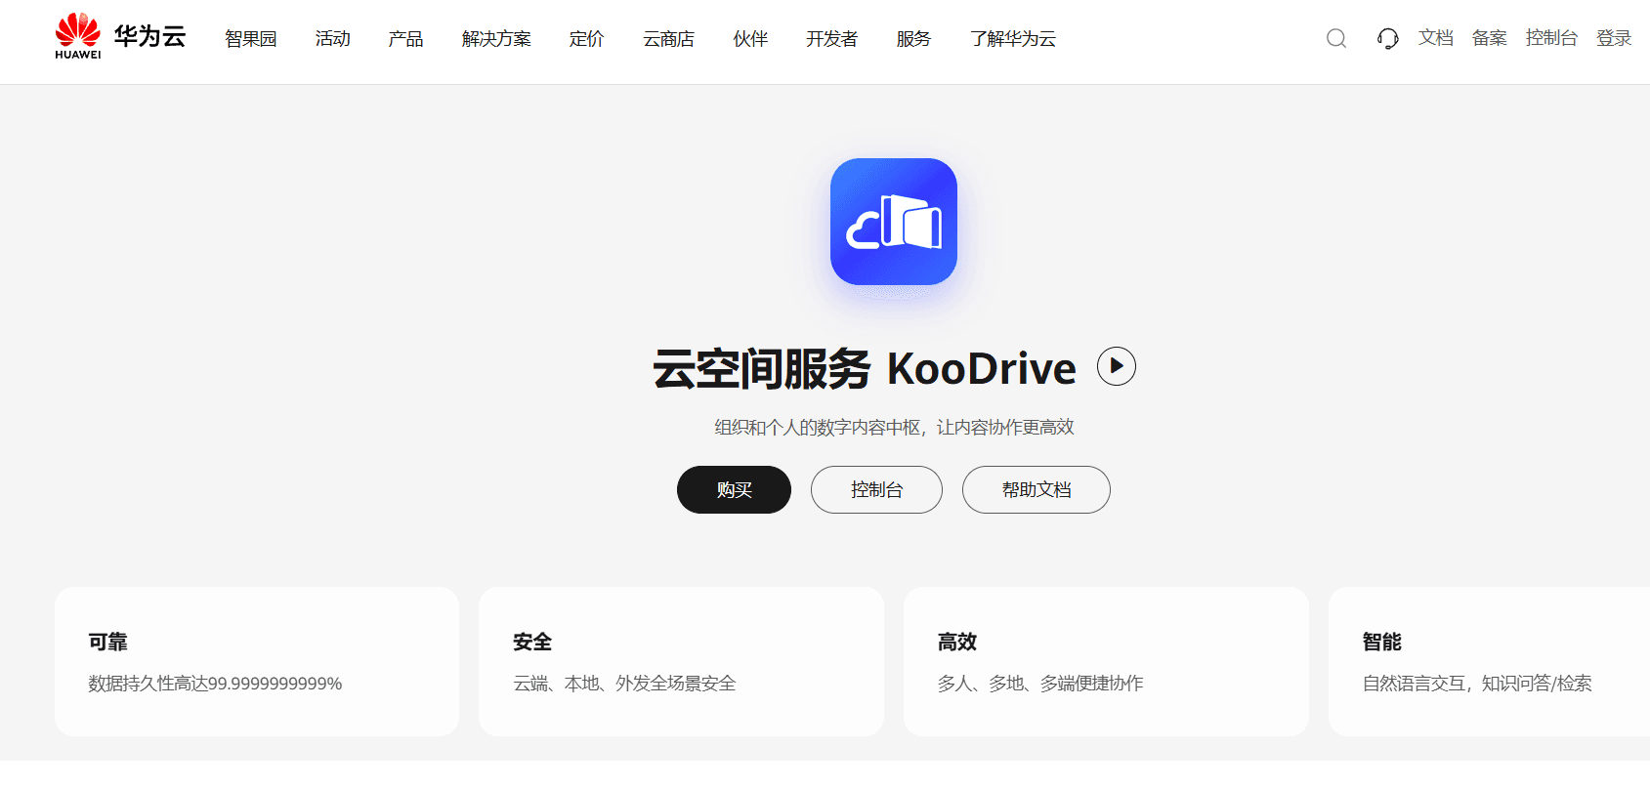Select the 智能 feature card
The height and width of the screenshot is (790, 1650).
(x=1489, y=661)
